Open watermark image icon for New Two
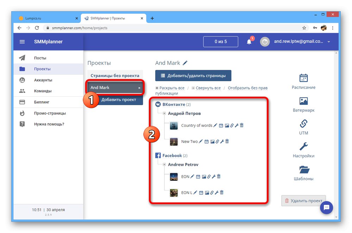Viewport: 352px width, 233px height. 212,142
